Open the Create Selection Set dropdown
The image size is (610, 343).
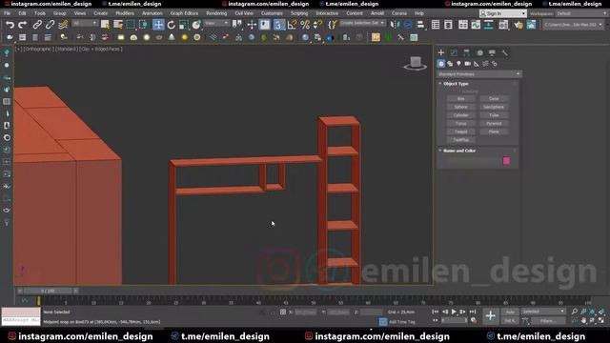tap(362, 23)
